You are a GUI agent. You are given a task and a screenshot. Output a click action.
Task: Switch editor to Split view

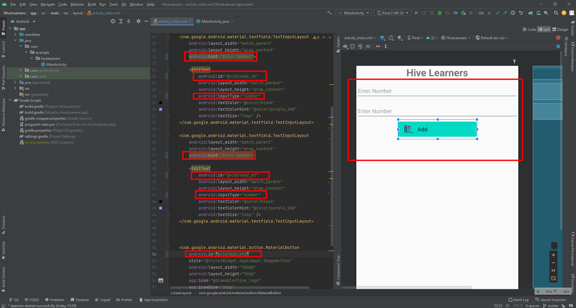[544, 29]
